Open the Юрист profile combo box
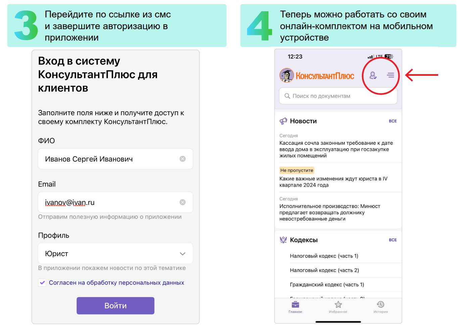 (x=115, y=254)
